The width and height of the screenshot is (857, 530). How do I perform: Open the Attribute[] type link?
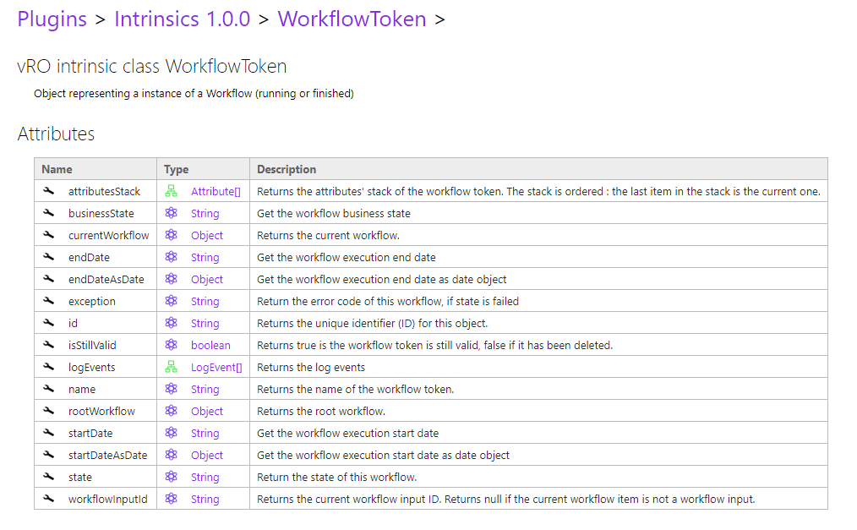216,191
